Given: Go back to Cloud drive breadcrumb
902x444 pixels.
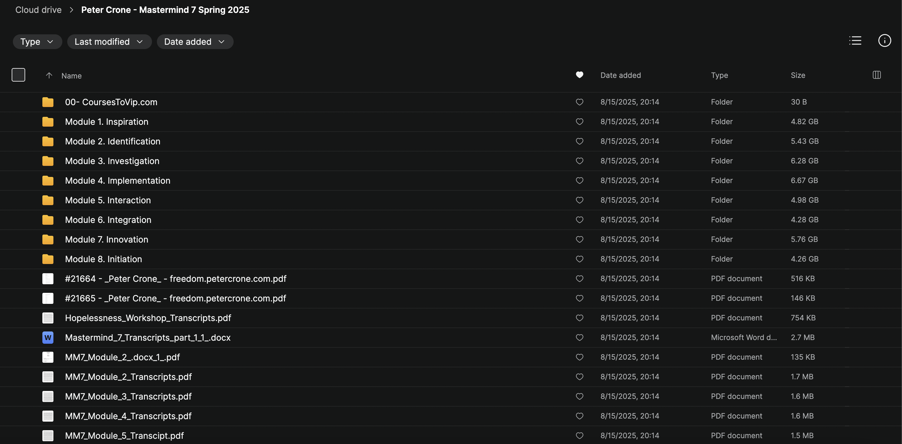Looking at the screenshot, I should click(38, 10).
